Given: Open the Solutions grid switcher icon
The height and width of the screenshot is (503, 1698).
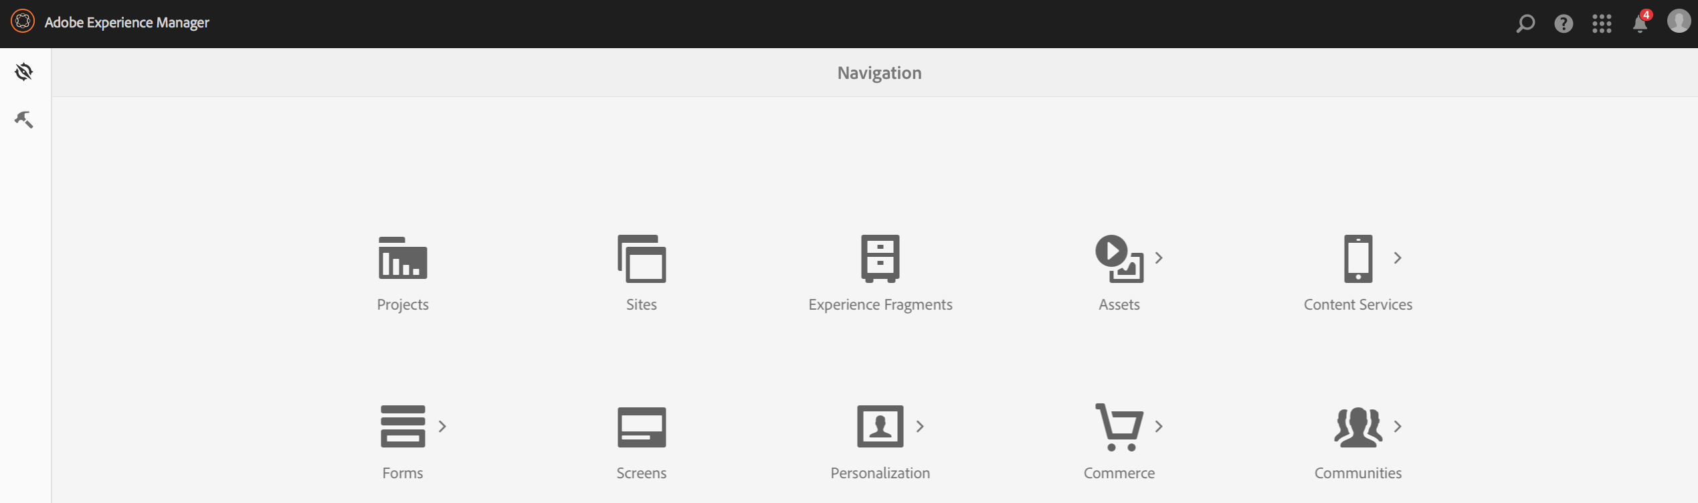Looking at the screenshot, I should (1602, 23).
